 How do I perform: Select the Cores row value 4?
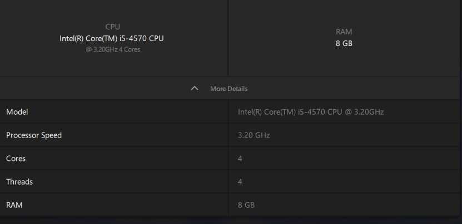pos(240,159)
